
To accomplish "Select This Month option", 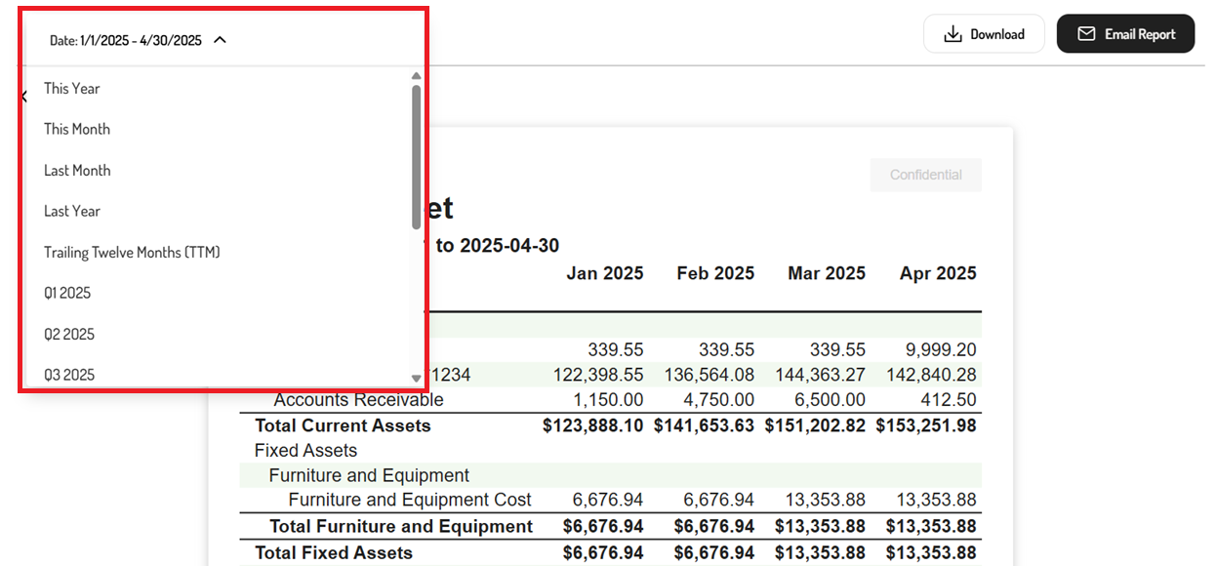I will 77,129.
